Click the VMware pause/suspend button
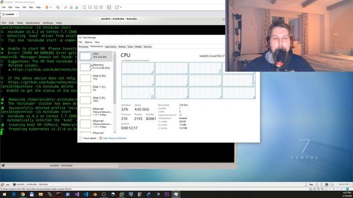Viewport: 353px width, 198px height. point(47,7)
